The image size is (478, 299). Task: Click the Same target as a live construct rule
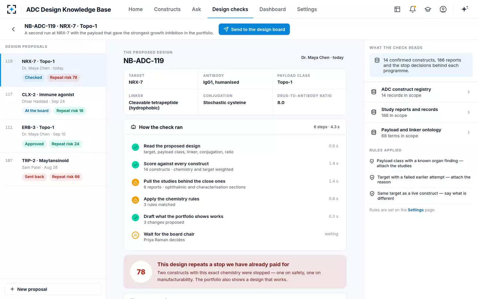coord(421,196)
